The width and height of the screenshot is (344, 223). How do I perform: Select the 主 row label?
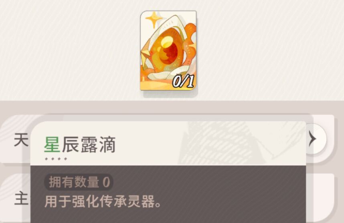pos(21,198)
